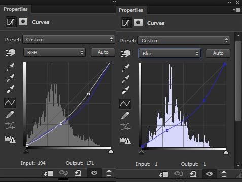Open the Blue channel dropdown
Viewport: 242px width, 182px height.
click(169, 53)
